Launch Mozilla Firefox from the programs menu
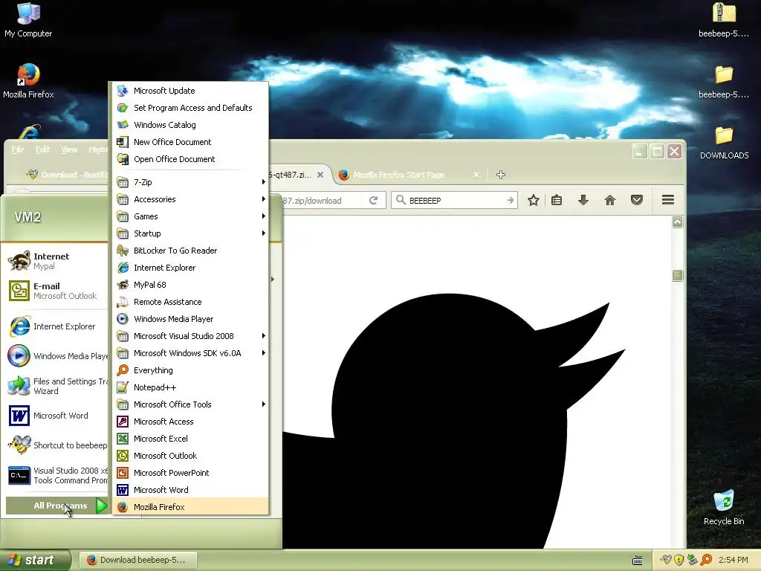This screenshot has width=761, height=571. click(x=190, y=507)
